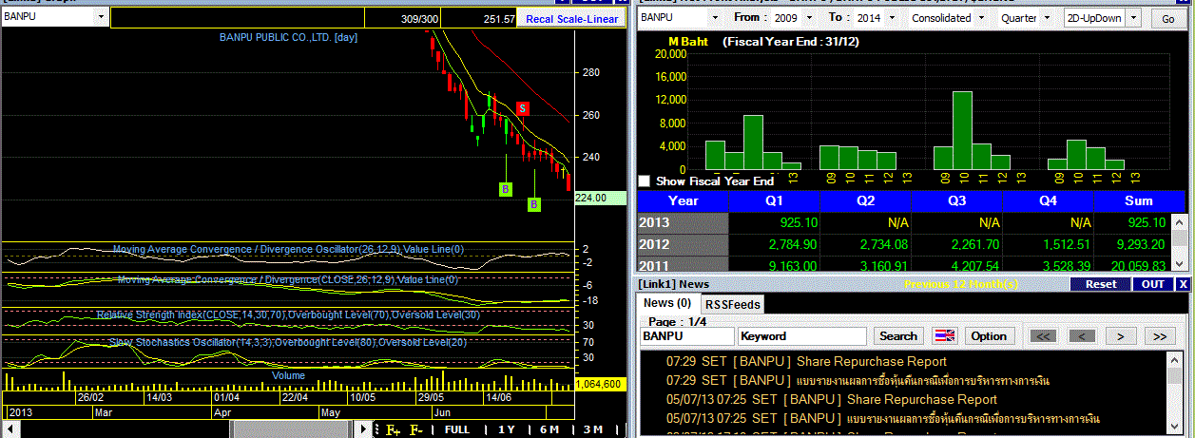Open the To year 2014 dropdown
This screenshot has height=438, width=1195.
[x=892, y=18]
